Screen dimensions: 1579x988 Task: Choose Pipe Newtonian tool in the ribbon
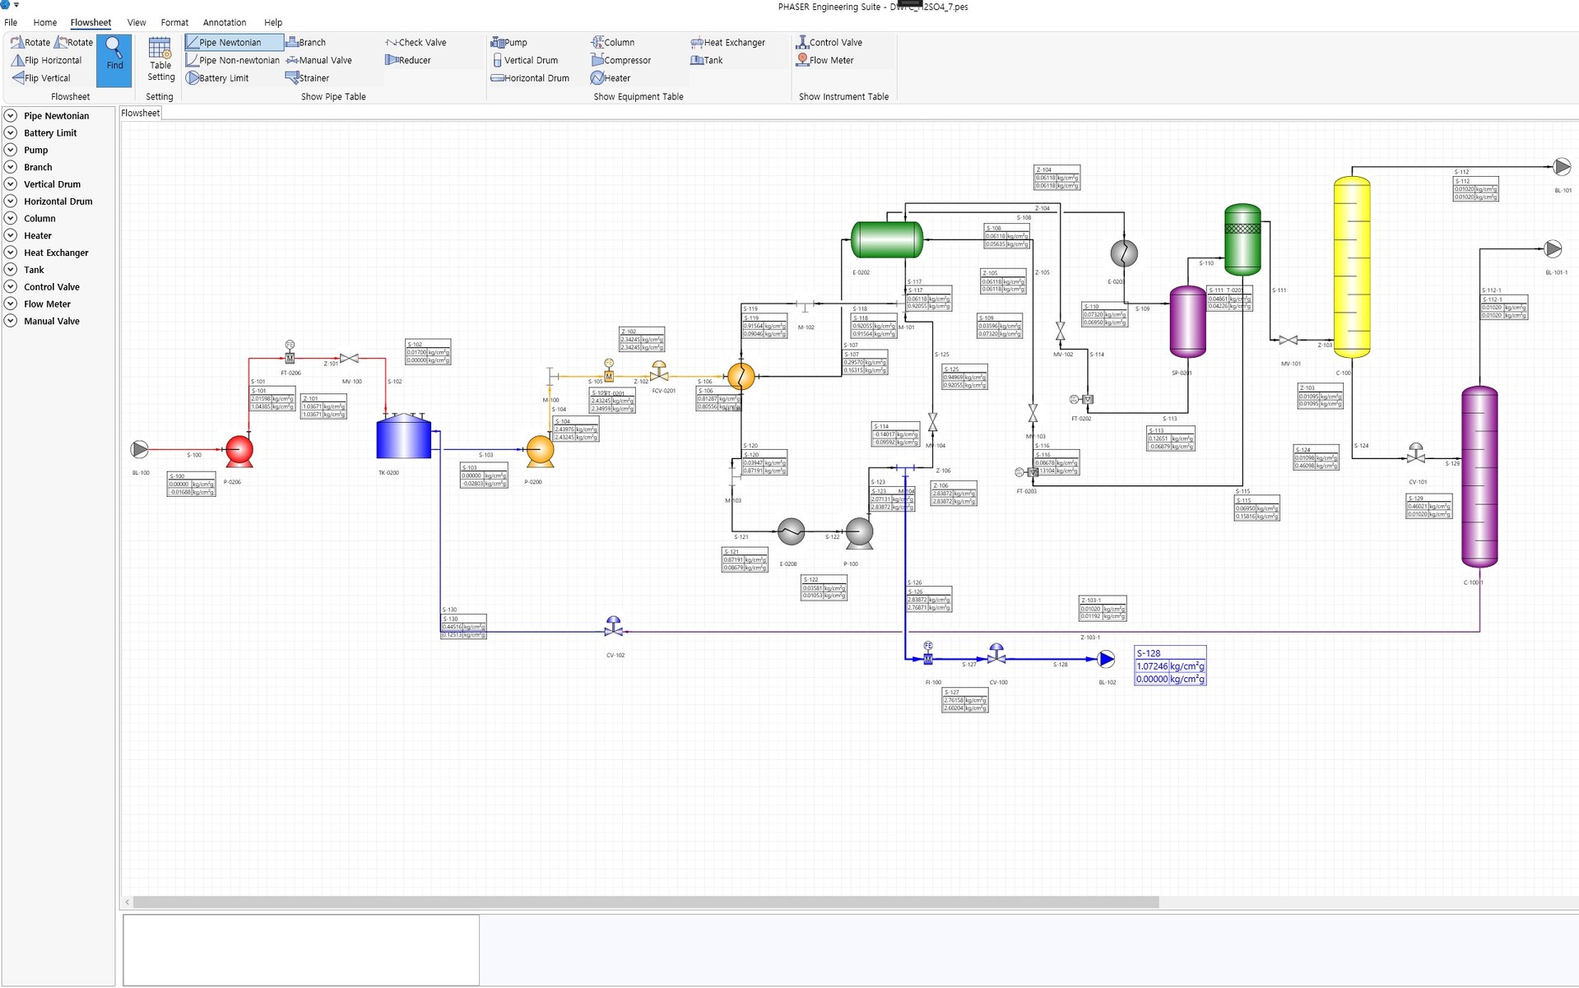tap(234, 42)
